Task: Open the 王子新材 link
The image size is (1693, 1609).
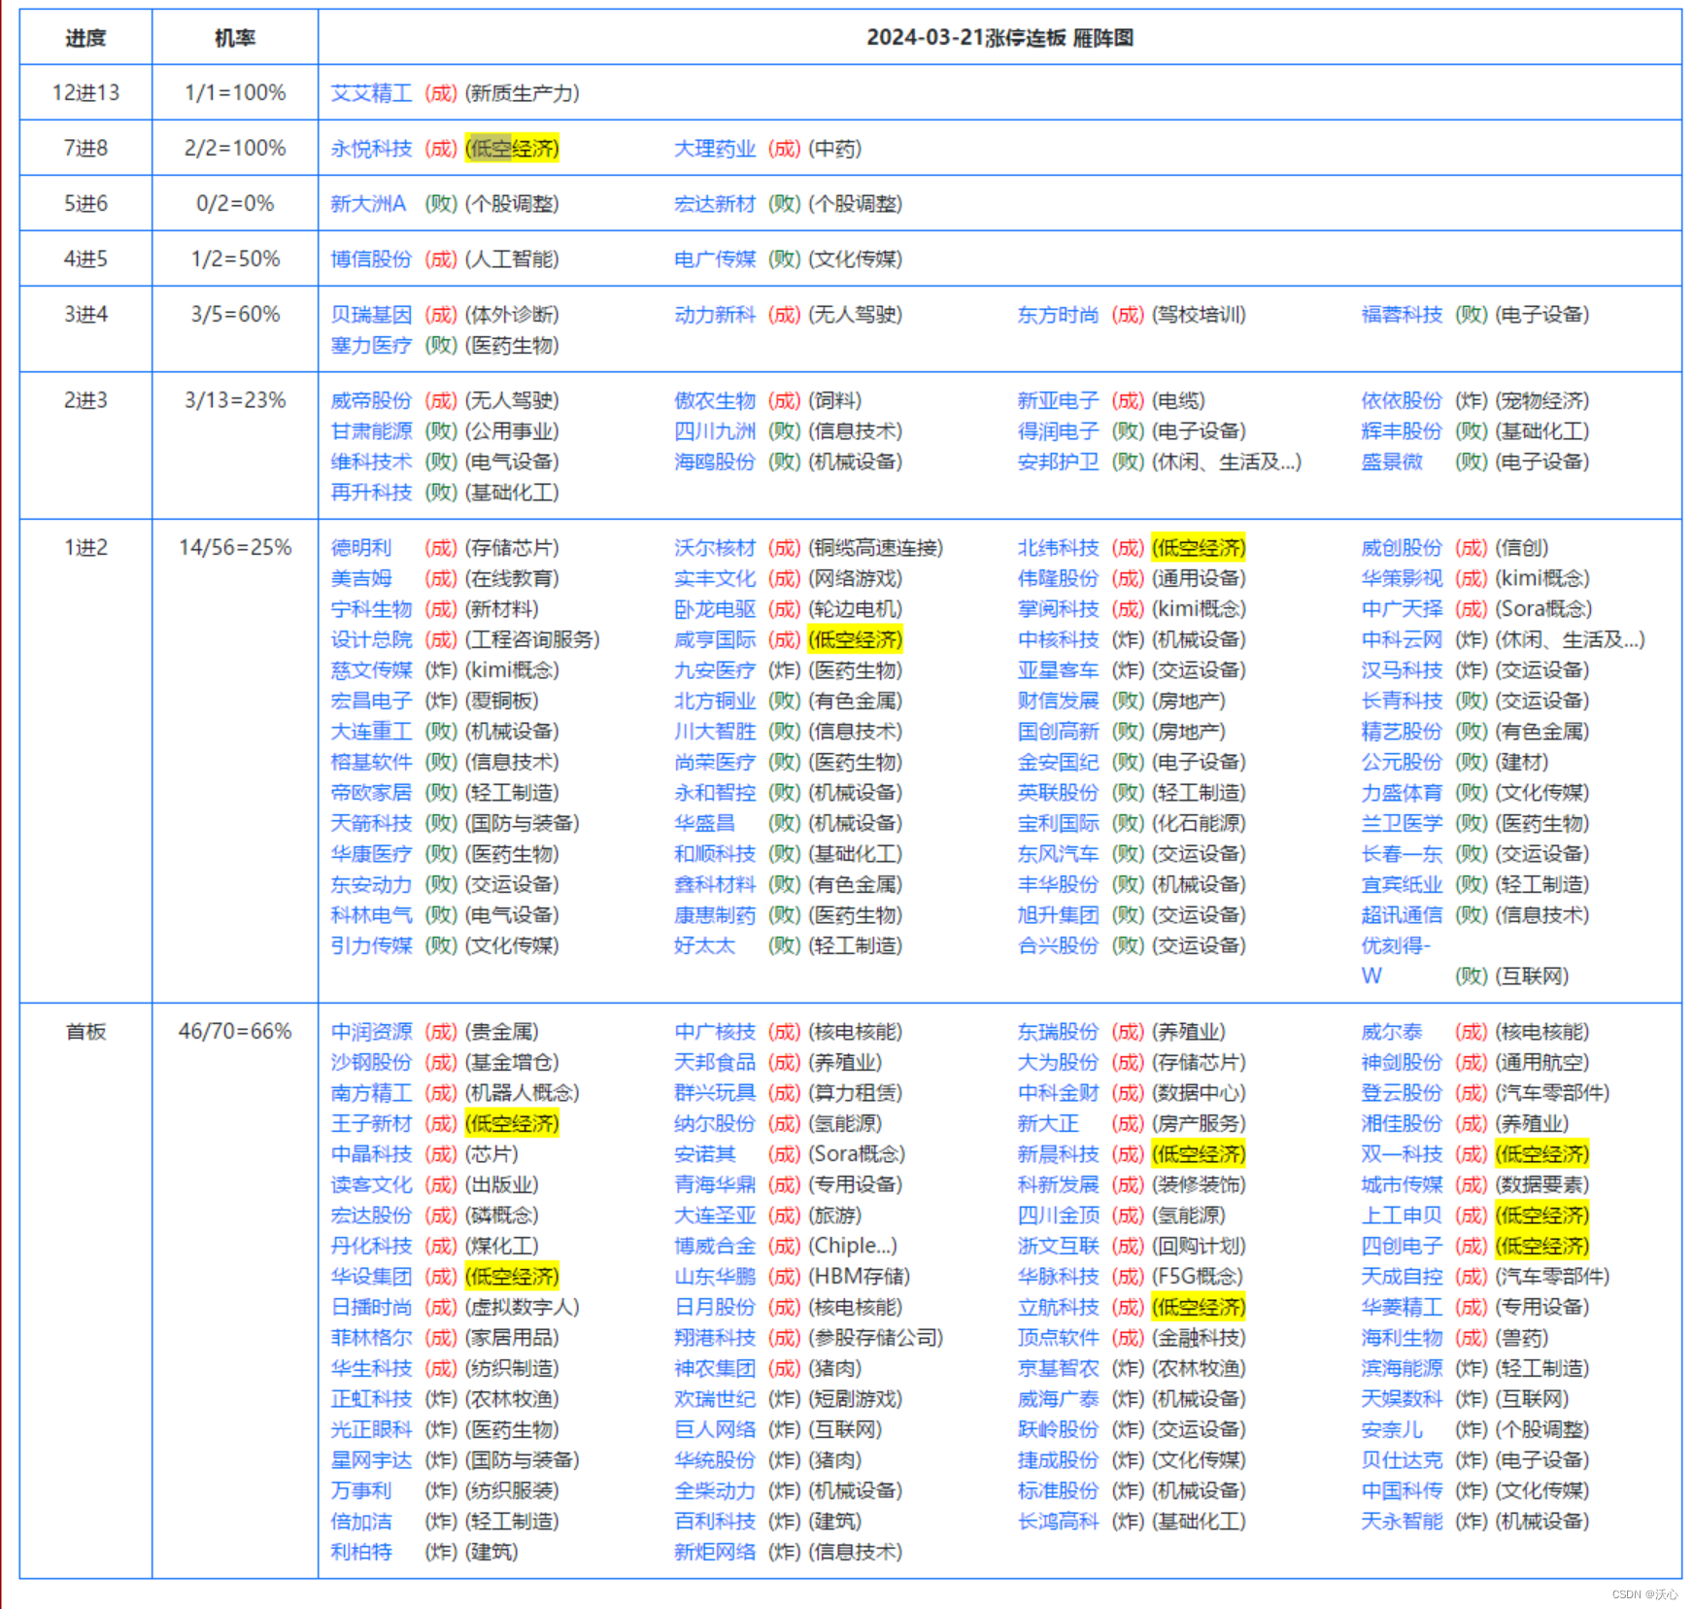Action: click(x=371, y=1124)
